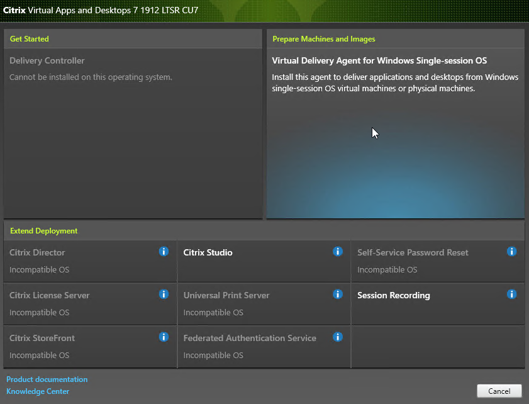Click the Universal Print Server tile

click(x=264, y=304)
